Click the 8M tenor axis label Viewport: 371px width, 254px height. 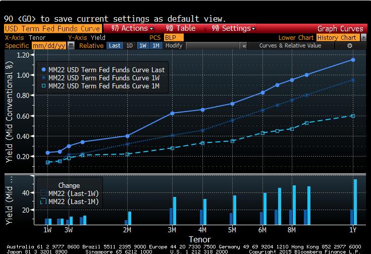[x=292, y=230]
